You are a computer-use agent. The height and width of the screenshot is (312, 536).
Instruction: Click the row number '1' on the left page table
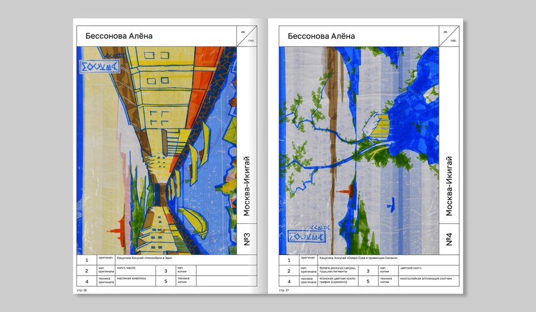point(87,260)
